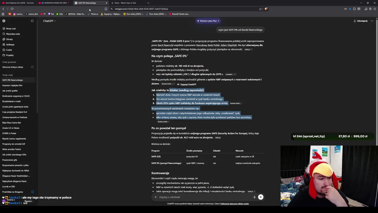This screenshot has height=213, width=378.
Task: Switch to Karol Małecki YouTube tab
Action: tap(18, 3)
